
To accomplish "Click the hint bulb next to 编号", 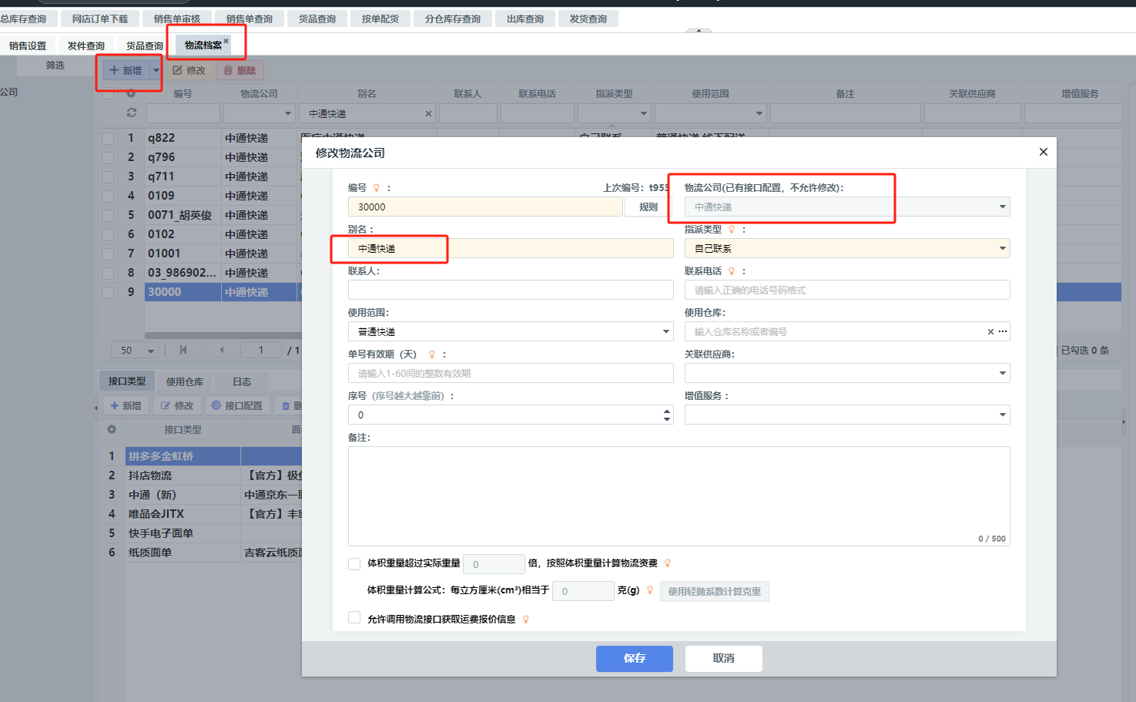I will (377, 188).
